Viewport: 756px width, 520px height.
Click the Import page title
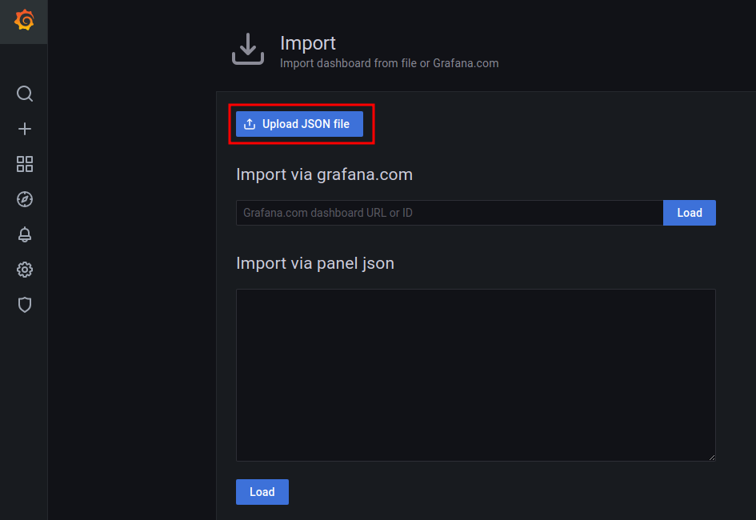click(307, 42)
